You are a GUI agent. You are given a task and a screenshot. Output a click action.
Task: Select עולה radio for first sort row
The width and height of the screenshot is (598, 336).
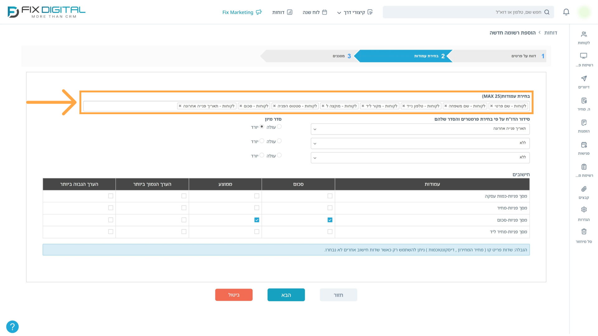(x=279, y=127)
